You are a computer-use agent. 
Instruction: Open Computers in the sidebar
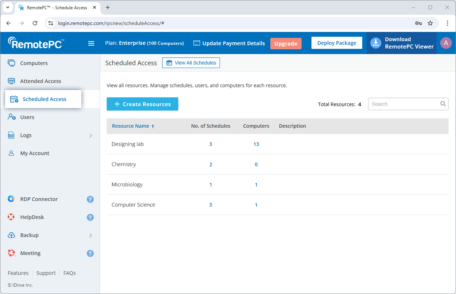coord(34,63)
